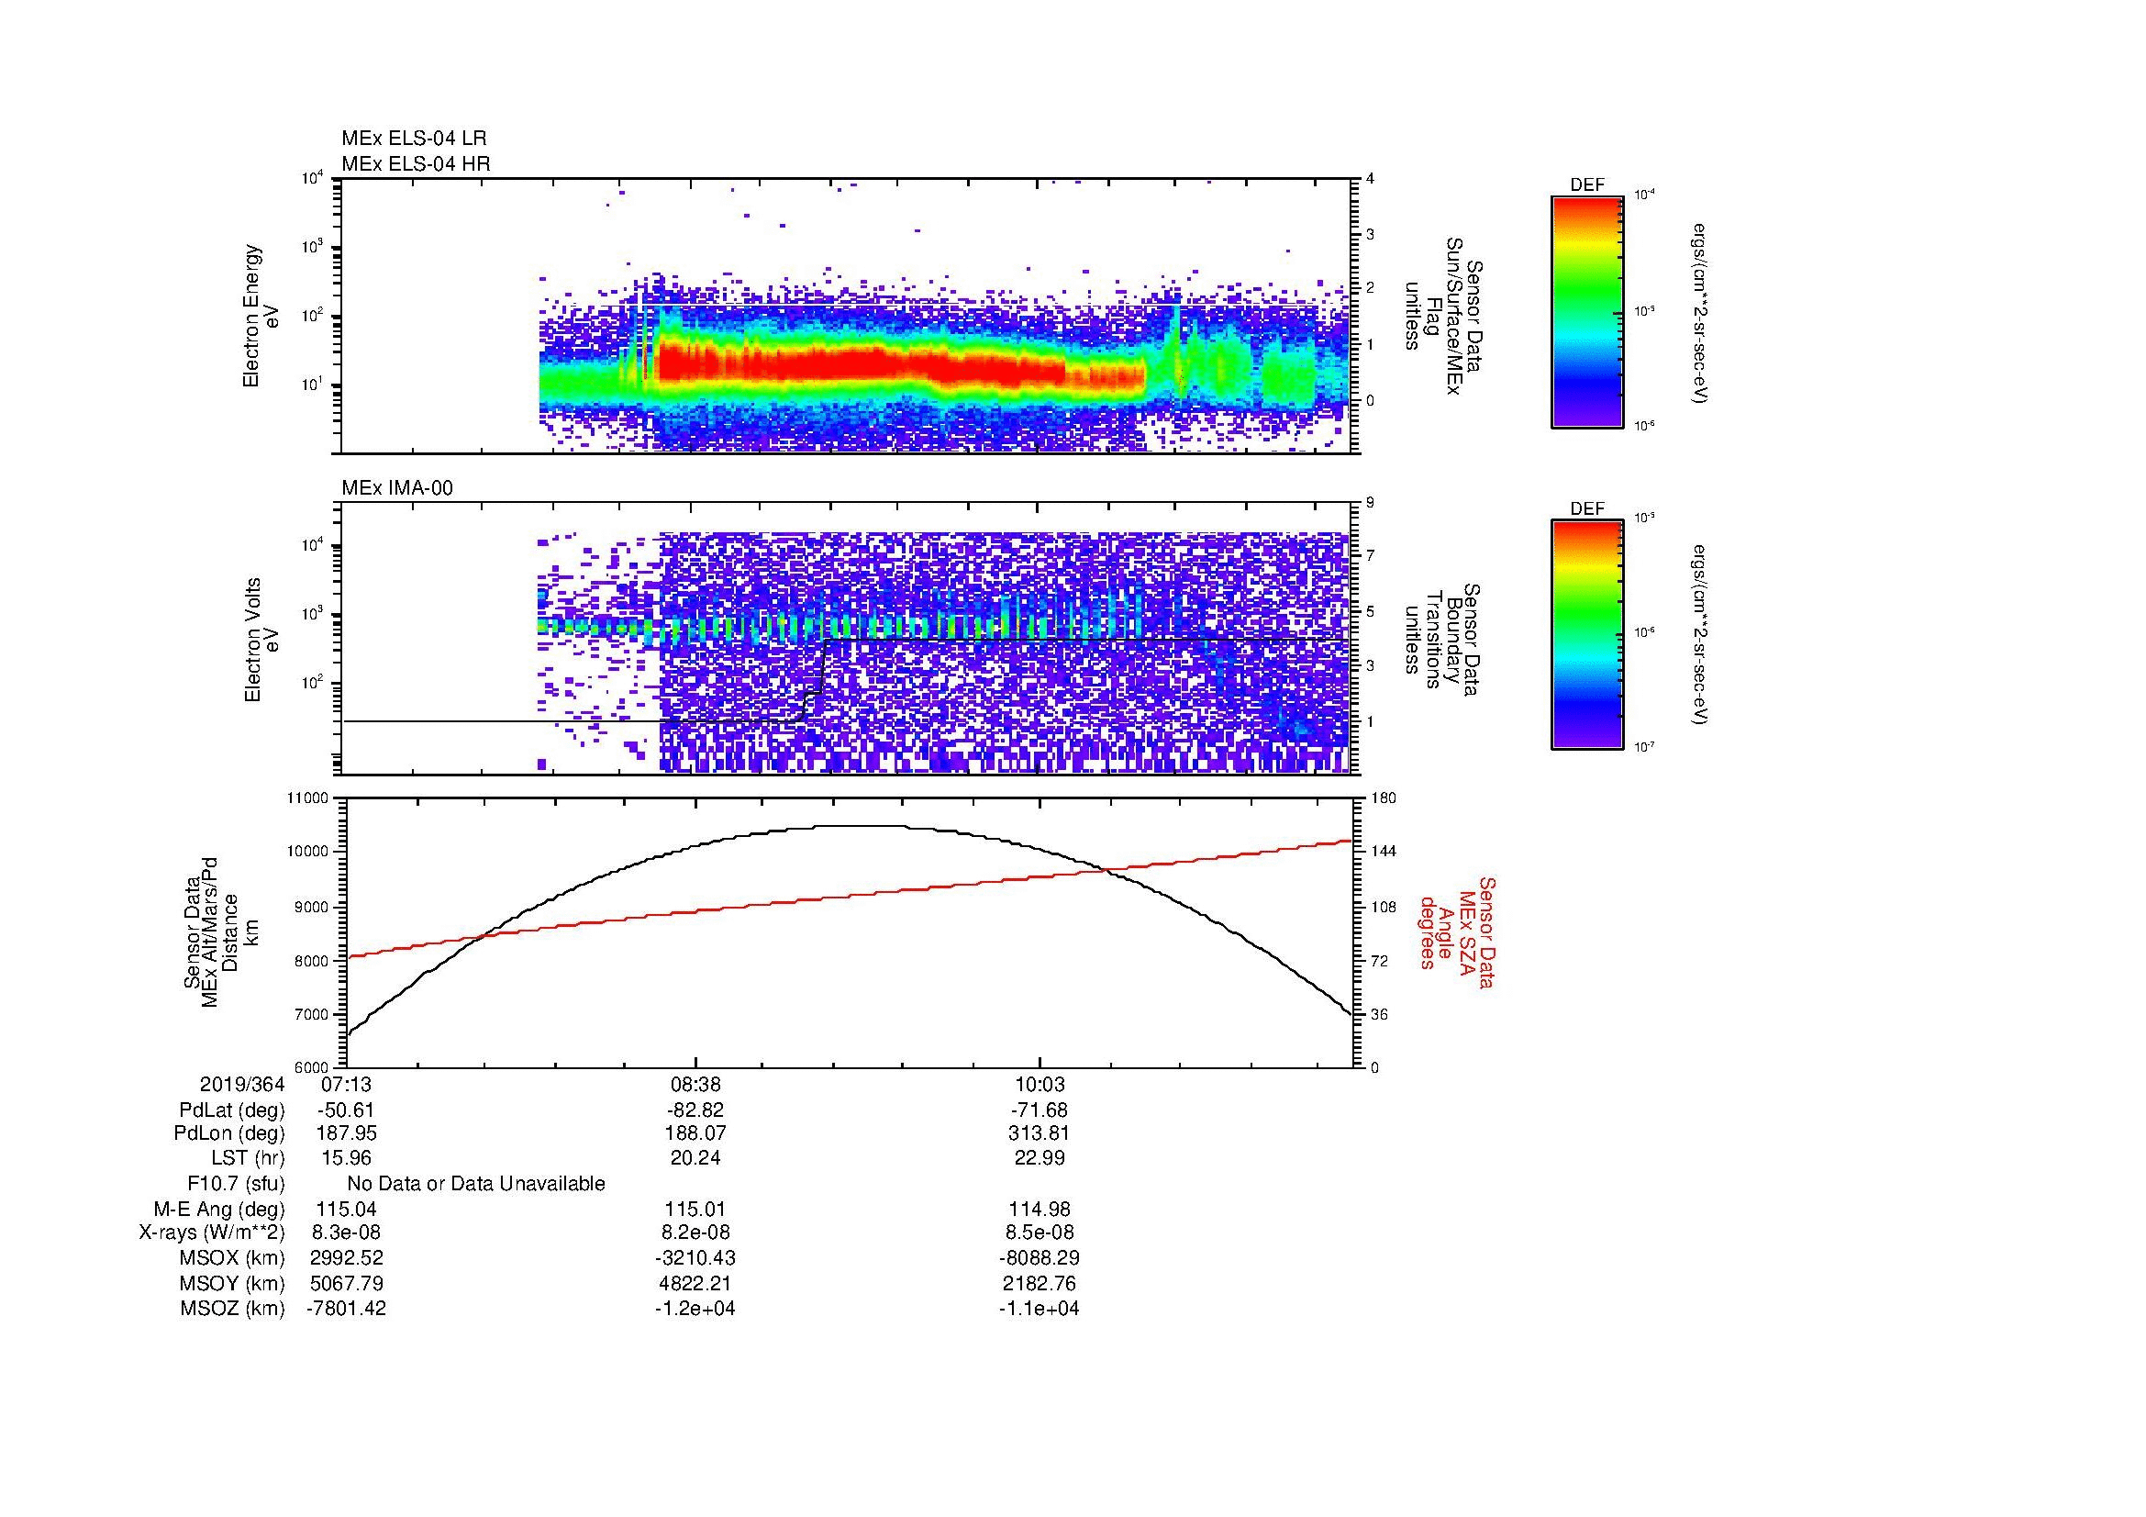2146x1517 pixels.
Task: Click the 'F10.7 (sfu)' row label
Action: [x=236, y=1184]
